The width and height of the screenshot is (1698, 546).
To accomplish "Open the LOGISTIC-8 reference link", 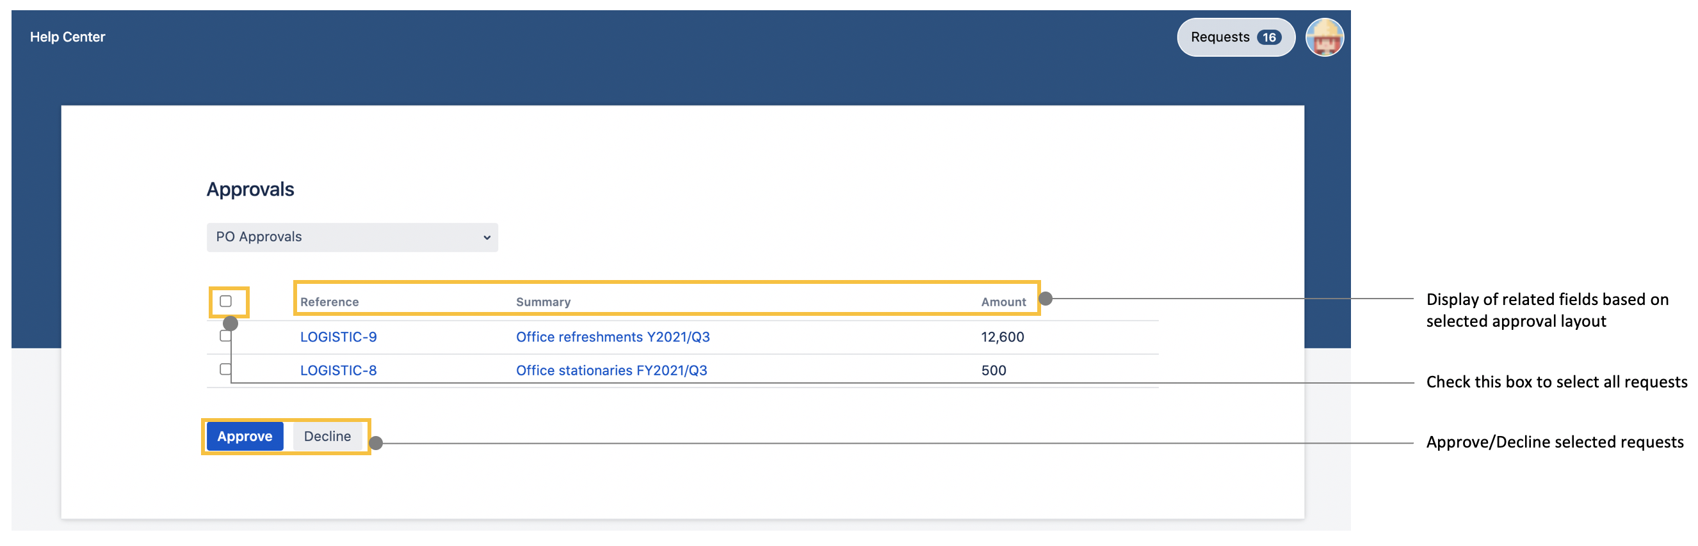I will [x=338, y=370].
